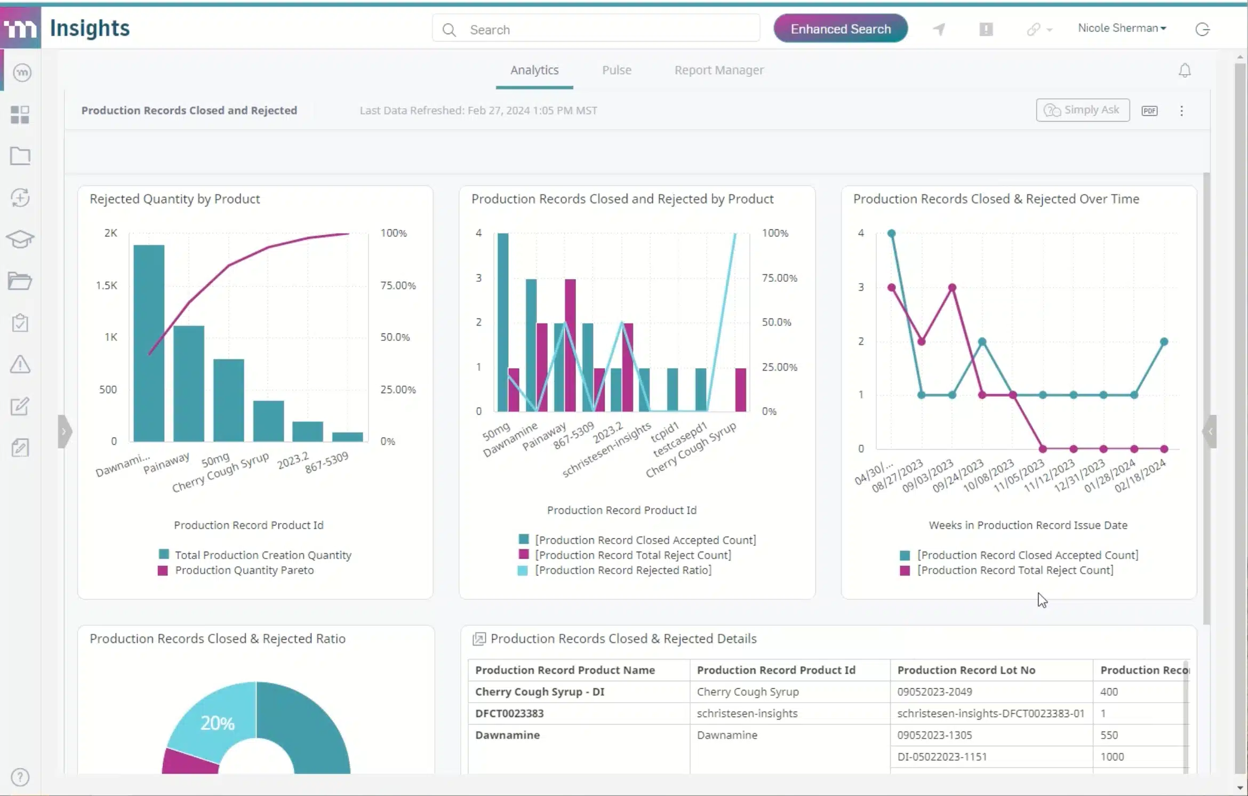Toggle the help/question mark icon
Image resolution: width=1248 pixels, height=796 pixels.
[x=20, y=777]
